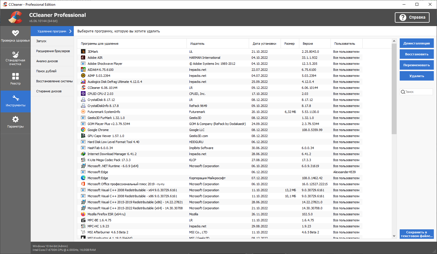
Task: Click the Microsoft Office icon in list
Action: (x=83, y=184)
